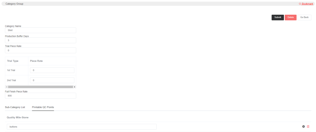Click the Go Back button
316x132 pixels.
(x=304, y=17)
